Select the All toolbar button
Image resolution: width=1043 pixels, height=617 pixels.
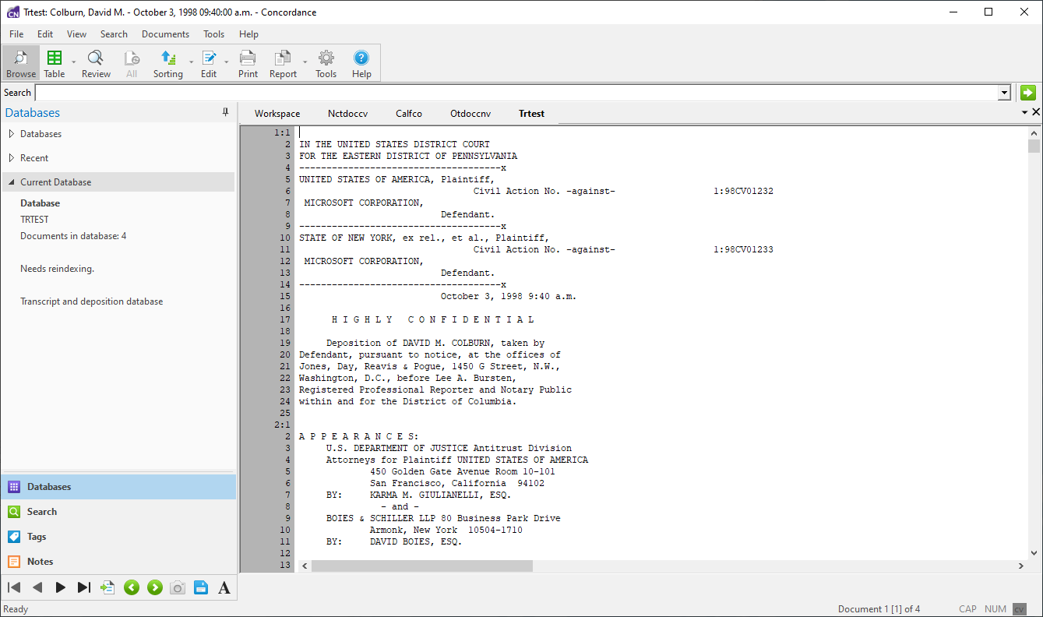click(132, 63)
